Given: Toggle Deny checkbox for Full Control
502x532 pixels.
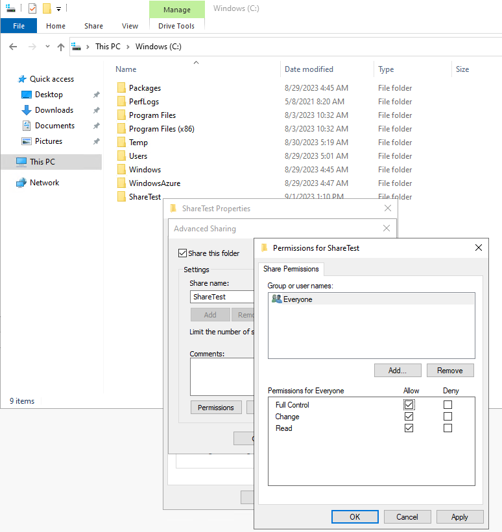Looking at the screenshot, I should (448, 405).
